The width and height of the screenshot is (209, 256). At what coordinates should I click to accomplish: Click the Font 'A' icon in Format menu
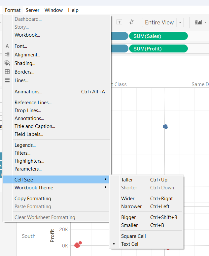tap(7, 46)
